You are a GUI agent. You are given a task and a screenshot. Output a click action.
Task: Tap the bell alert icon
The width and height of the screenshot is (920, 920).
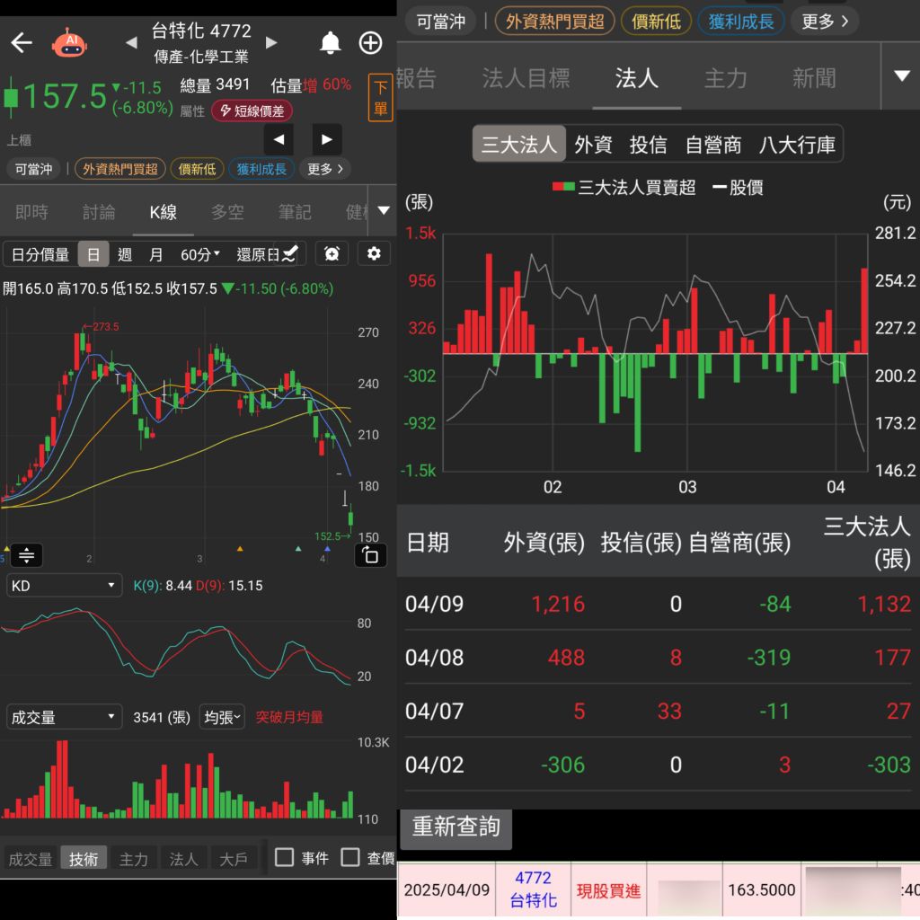[x=331, y=42]
